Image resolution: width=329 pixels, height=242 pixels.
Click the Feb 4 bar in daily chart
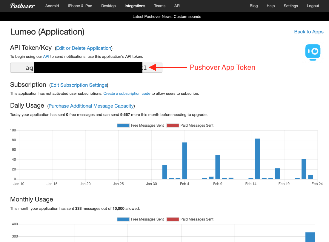(x=185, y=161)
